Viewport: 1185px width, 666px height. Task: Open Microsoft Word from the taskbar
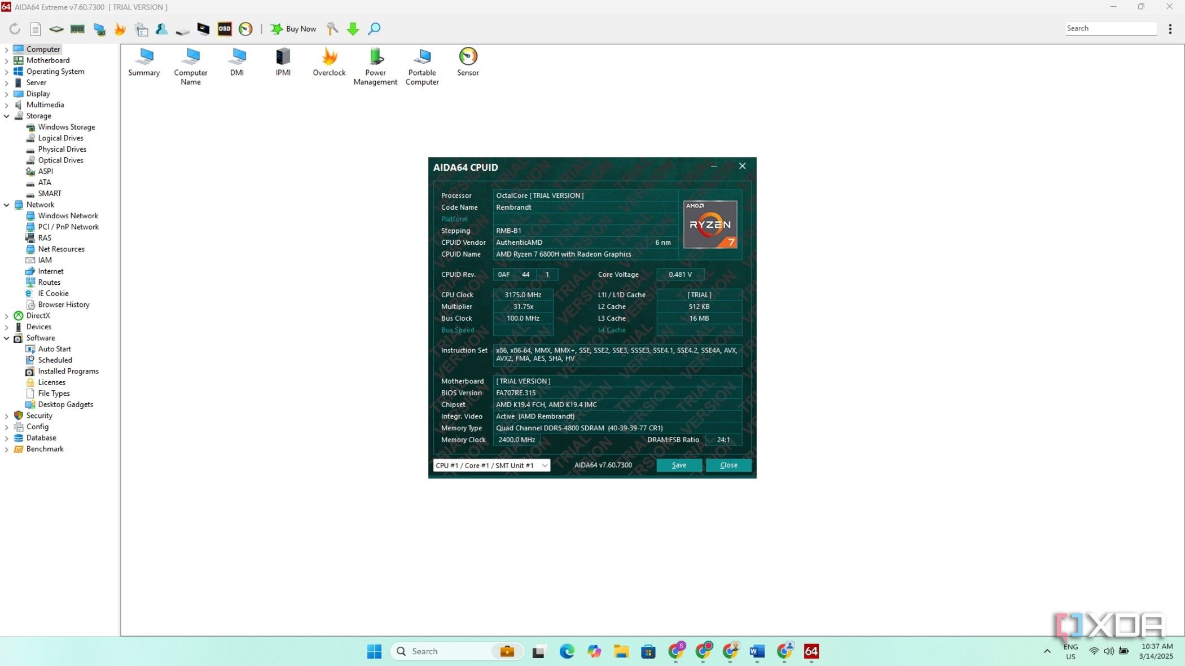coord(757,651)
